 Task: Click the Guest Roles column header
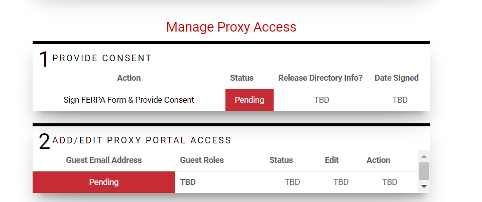pos(202,160)
